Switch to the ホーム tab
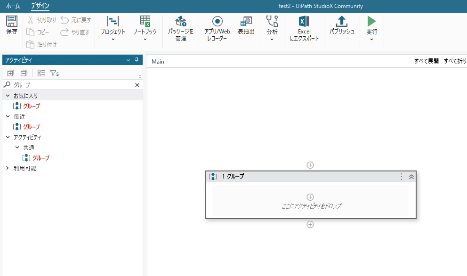 click(13, 6)
